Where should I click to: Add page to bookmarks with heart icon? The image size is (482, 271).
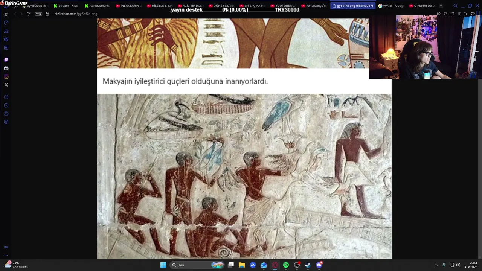[473, 14]
